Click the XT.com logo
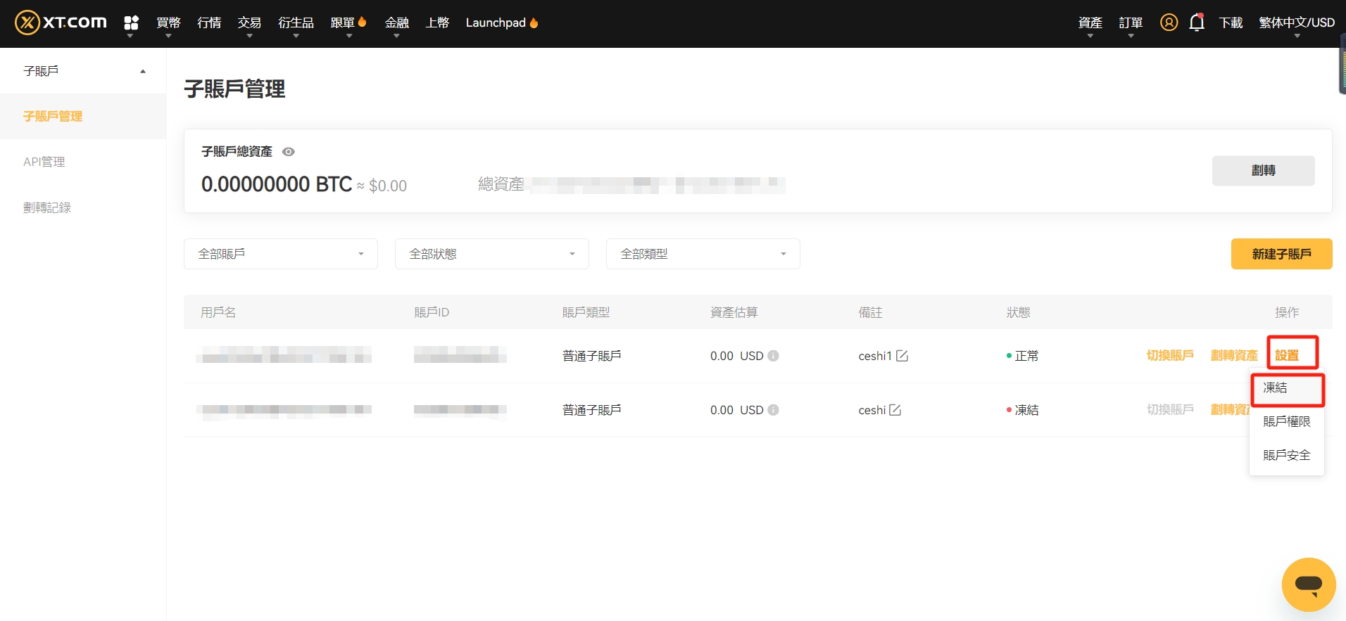Viewport: 1346px width, 621px height. coord(61,23)
